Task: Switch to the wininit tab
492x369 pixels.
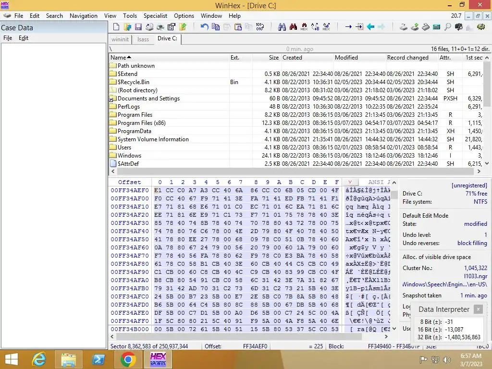Action: coord(120,39)
